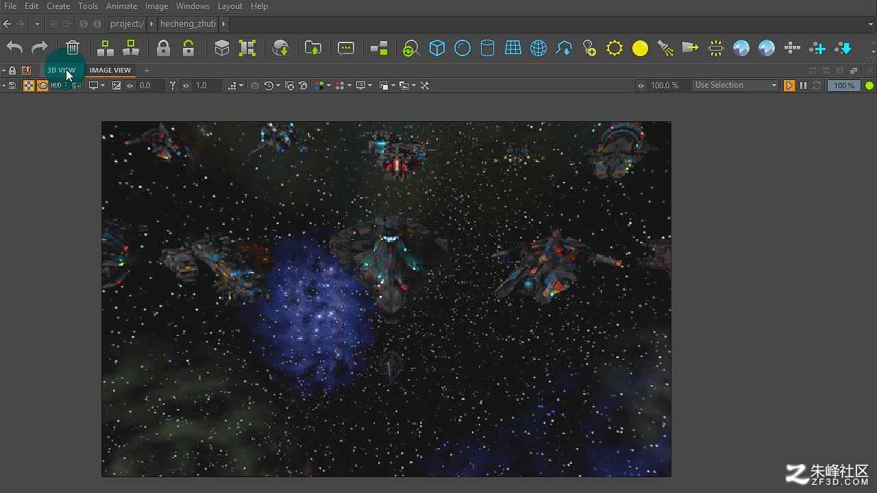Click the cyan plus particles icon

point(817,48)
